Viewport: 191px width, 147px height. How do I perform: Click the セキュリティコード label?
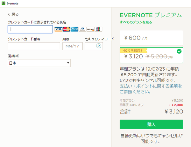tap(100, 39)
